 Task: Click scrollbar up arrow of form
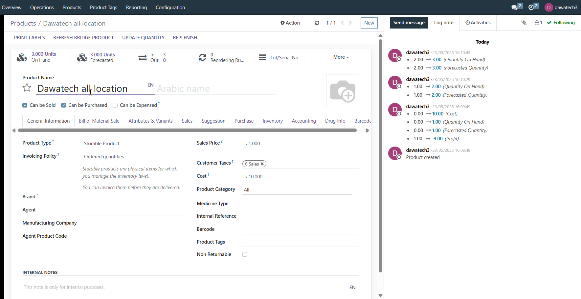[380, 35]
